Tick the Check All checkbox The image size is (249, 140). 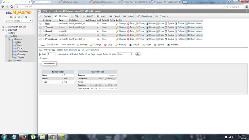(48, 45)
